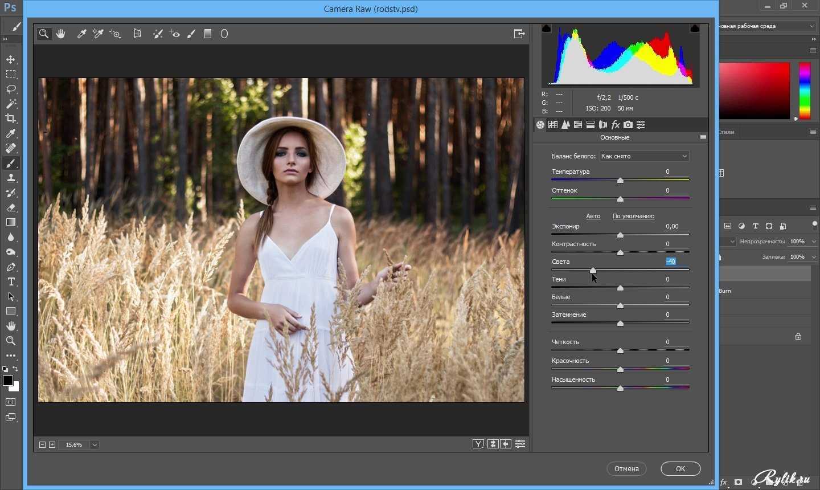Zoom in with the plus button
Viewport: 820px width, 490px height.
[52, 444]
